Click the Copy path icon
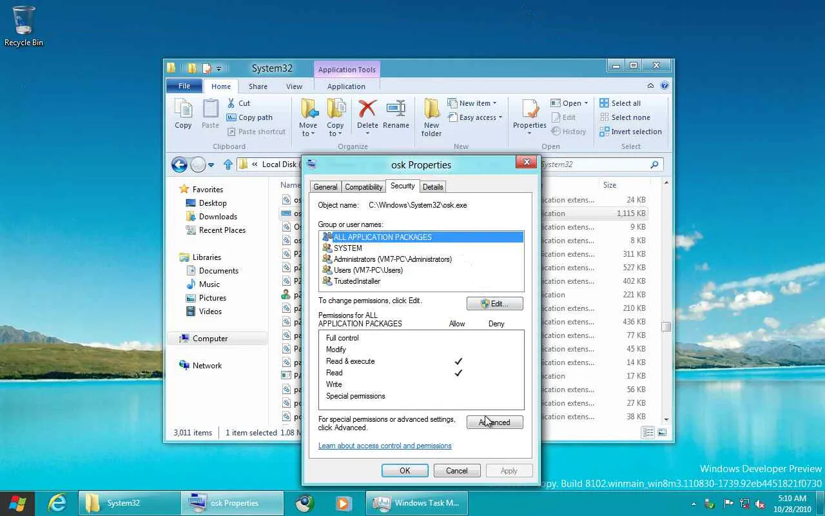Viewport: 825px width, 516px height. pos(231,117)
